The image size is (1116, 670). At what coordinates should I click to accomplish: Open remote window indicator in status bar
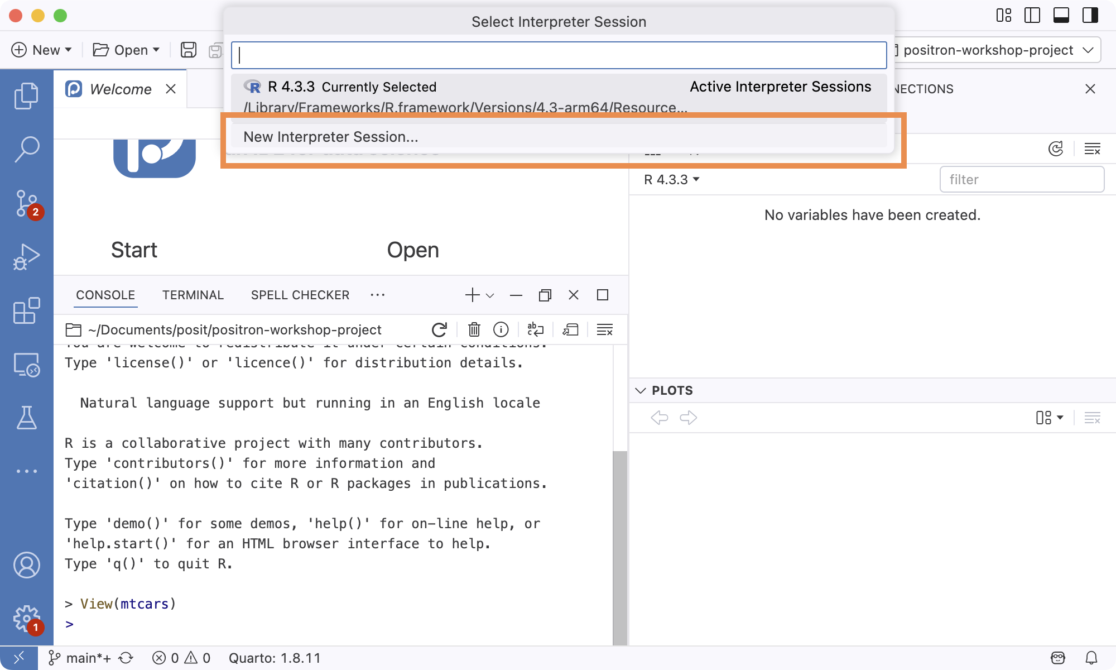coord(19,658)
